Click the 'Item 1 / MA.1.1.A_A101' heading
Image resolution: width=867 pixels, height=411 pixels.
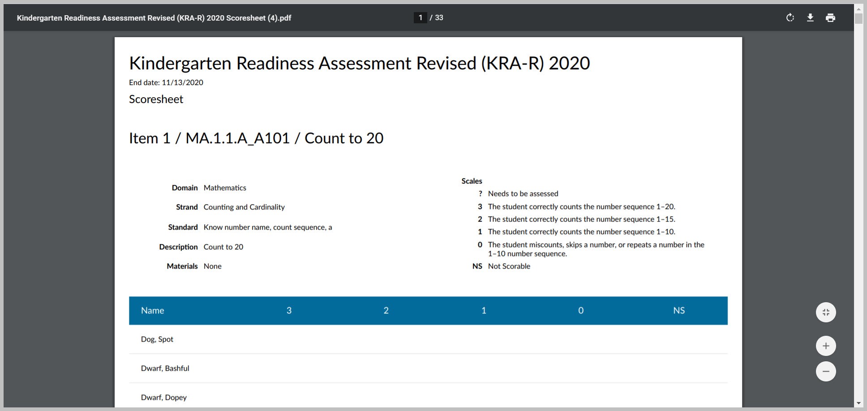tap(256, 138)
